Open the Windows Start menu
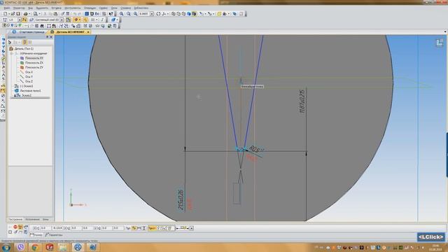Screen dimensions: 448x252 click(6, 247)
